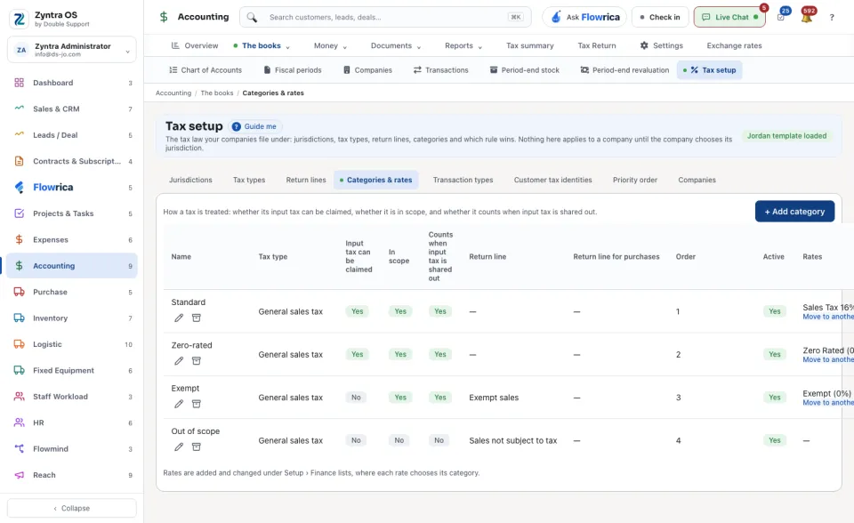Expand The books dropdown menu
The width and height of the screenshot is (854, 523).
(262, 45)
